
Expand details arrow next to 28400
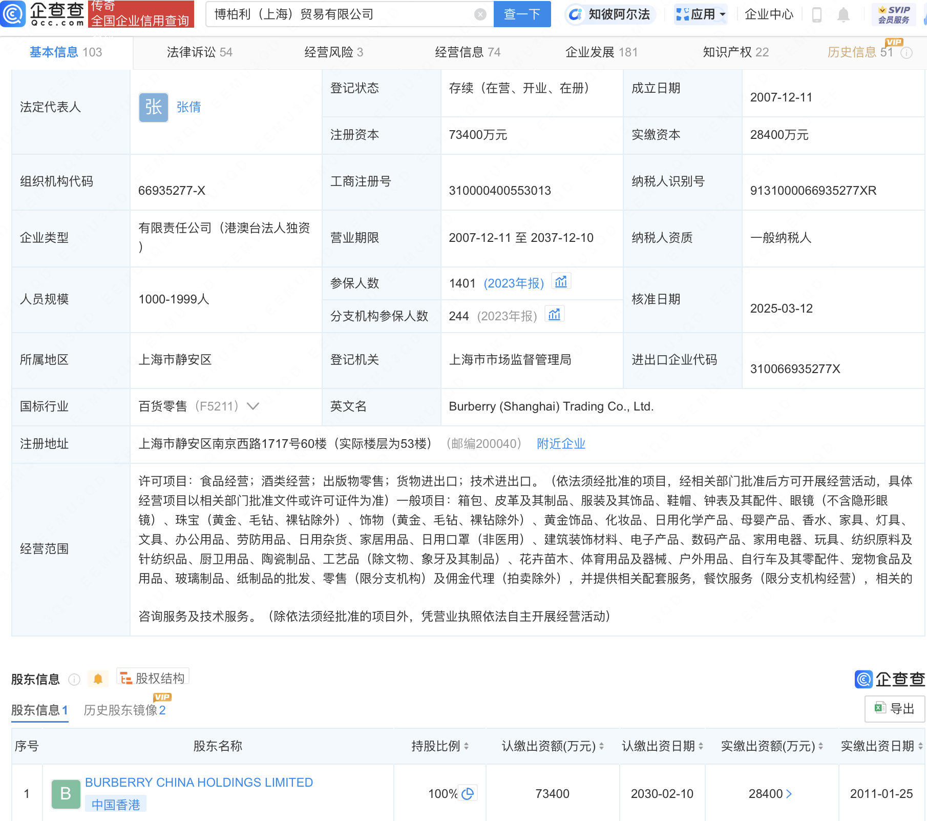pos(789,794)
